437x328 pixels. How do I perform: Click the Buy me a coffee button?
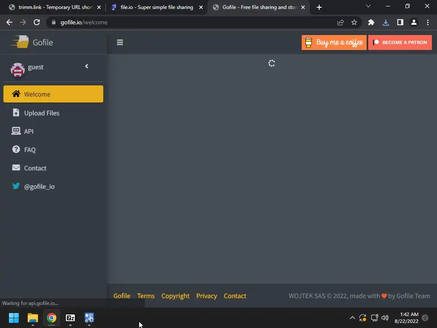(334, 42)
